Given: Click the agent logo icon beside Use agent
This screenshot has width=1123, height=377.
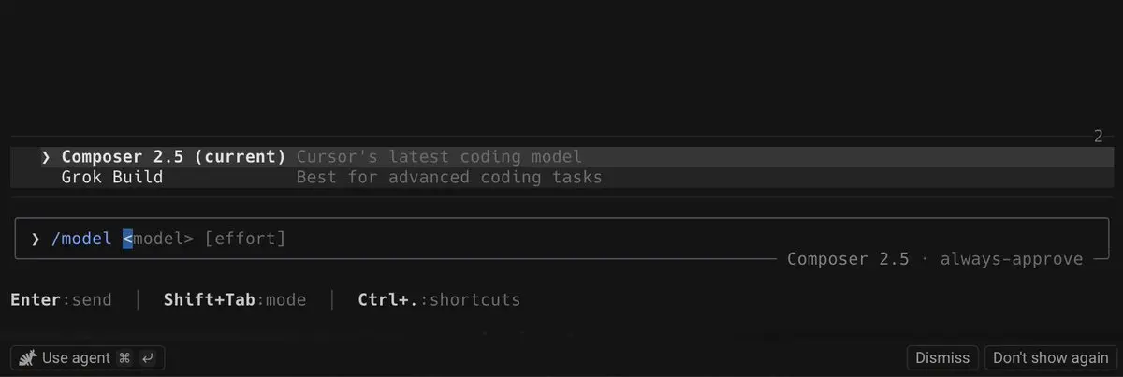Looking at the screenshot, I should tap(27, 358).
